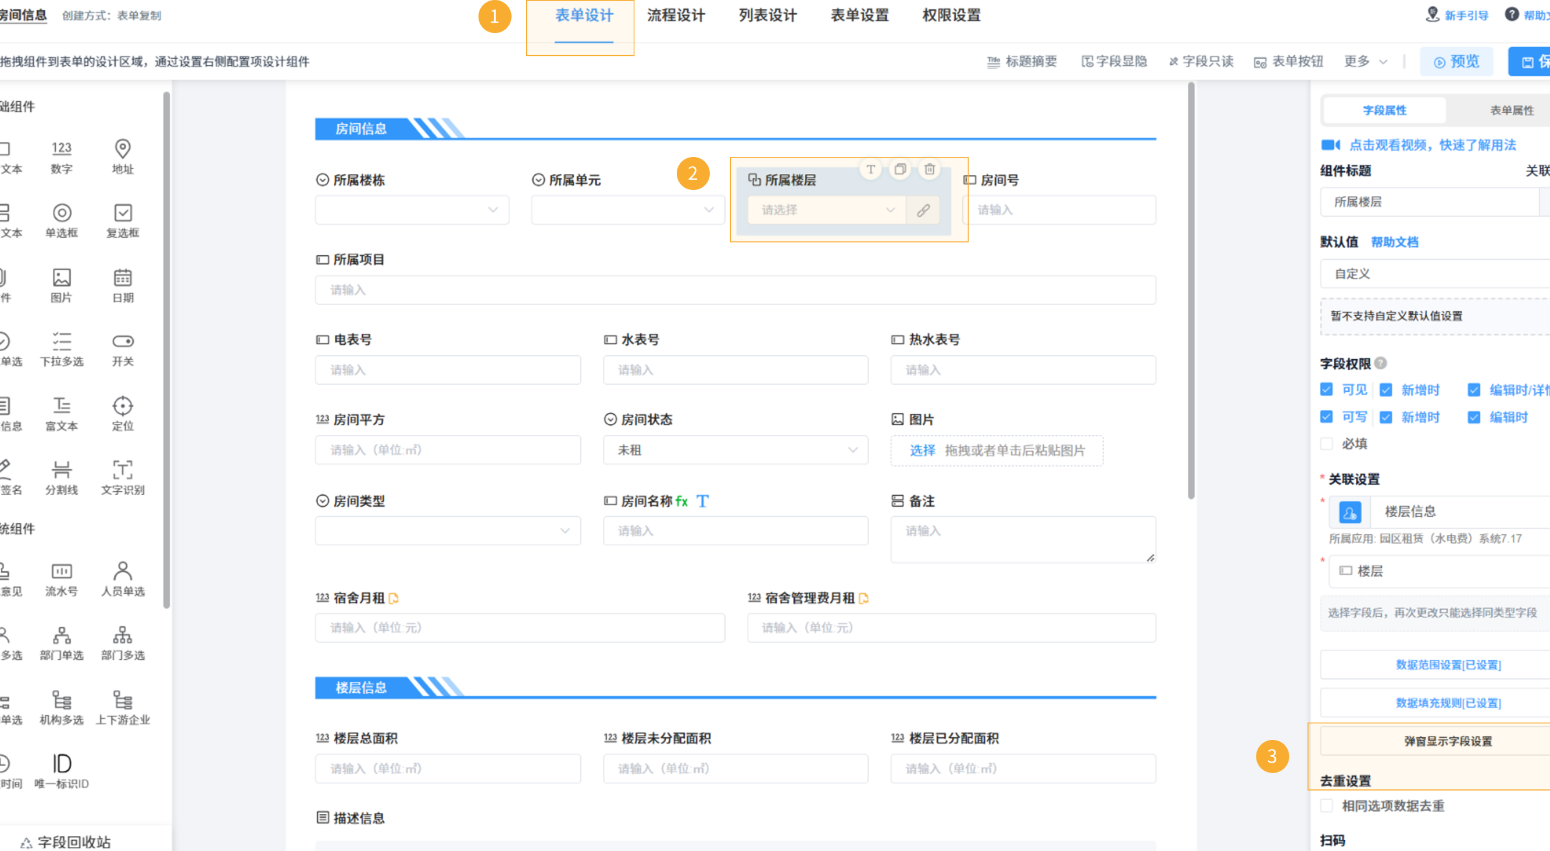Screen dimensions: 1550x851
Task: Toggle 编辑时 checkbox in the 可写 row
Action: 1474,417
